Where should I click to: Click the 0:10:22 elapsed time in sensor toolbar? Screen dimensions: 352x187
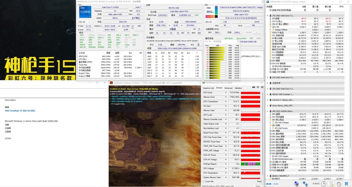pyautogui.click(x=316, y=184)
